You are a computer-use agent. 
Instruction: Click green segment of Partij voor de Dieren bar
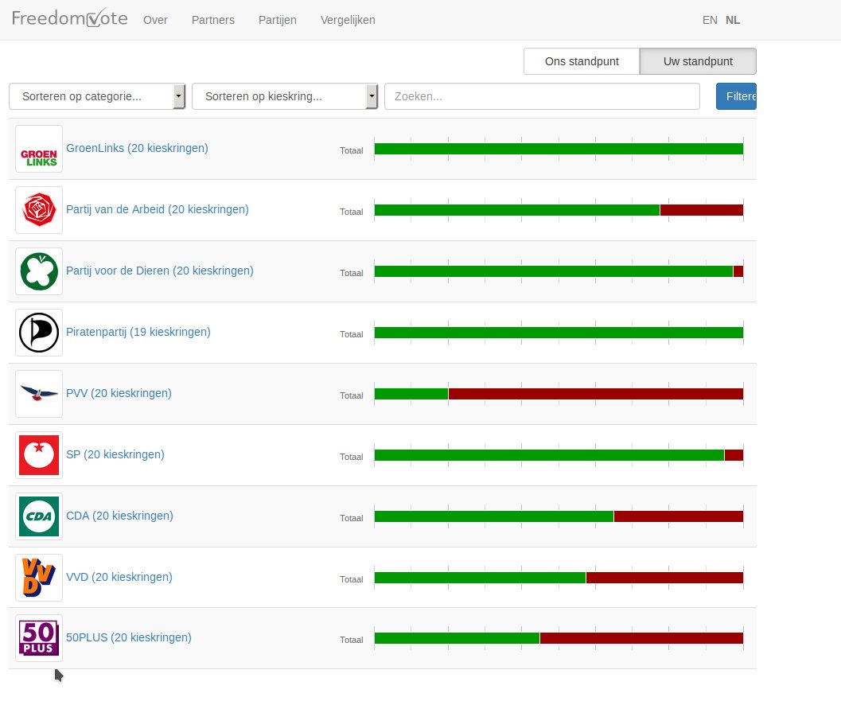554,271
